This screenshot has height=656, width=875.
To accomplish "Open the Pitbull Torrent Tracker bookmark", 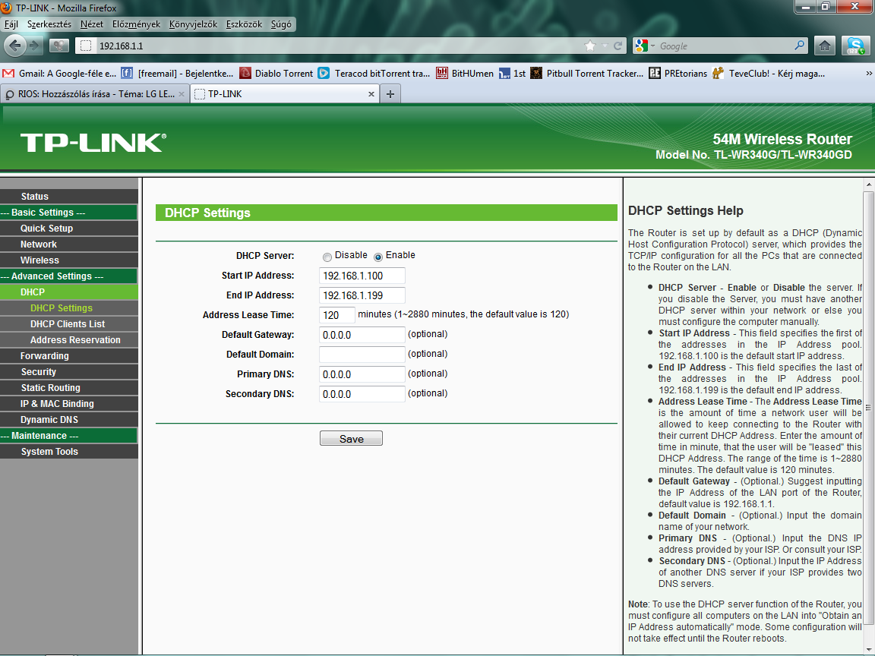I will [587, 73].
